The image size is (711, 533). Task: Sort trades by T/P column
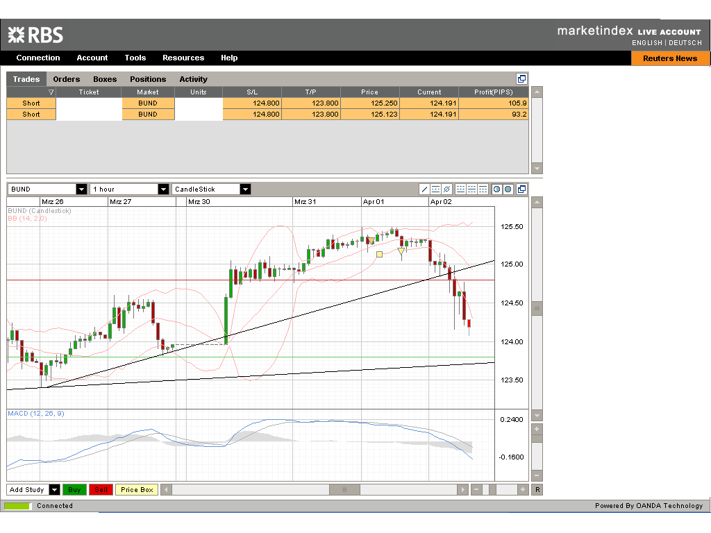click(x=311, y=92)
